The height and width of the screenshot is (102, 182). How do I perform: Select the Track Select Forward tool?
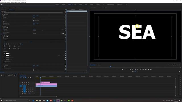(x=4, y=75)
